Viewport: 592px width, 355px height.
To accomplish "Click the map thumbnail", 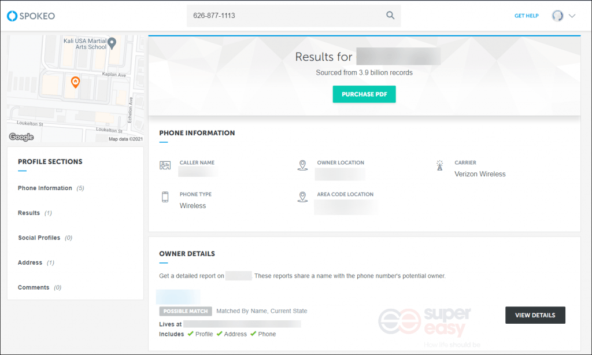I will pos(75,89).
